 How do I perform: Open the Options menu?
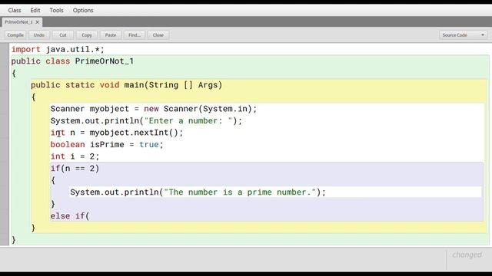click(83, 10)
